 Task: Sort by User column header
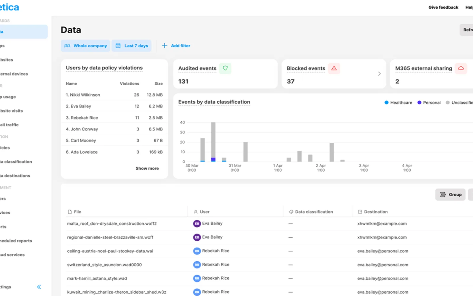[x=202, y=212]
